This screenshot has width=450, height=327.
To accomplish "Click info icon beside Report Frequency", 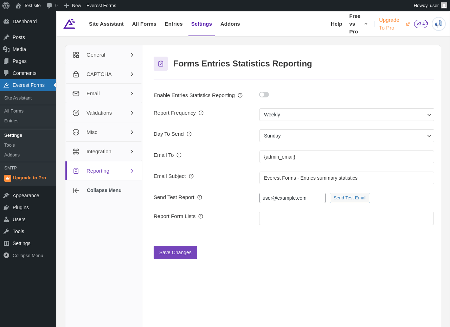I will (201, 113).
